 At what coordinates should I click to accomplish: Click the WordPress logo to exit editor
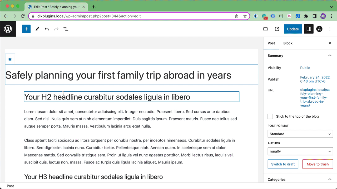pos(8,29)
